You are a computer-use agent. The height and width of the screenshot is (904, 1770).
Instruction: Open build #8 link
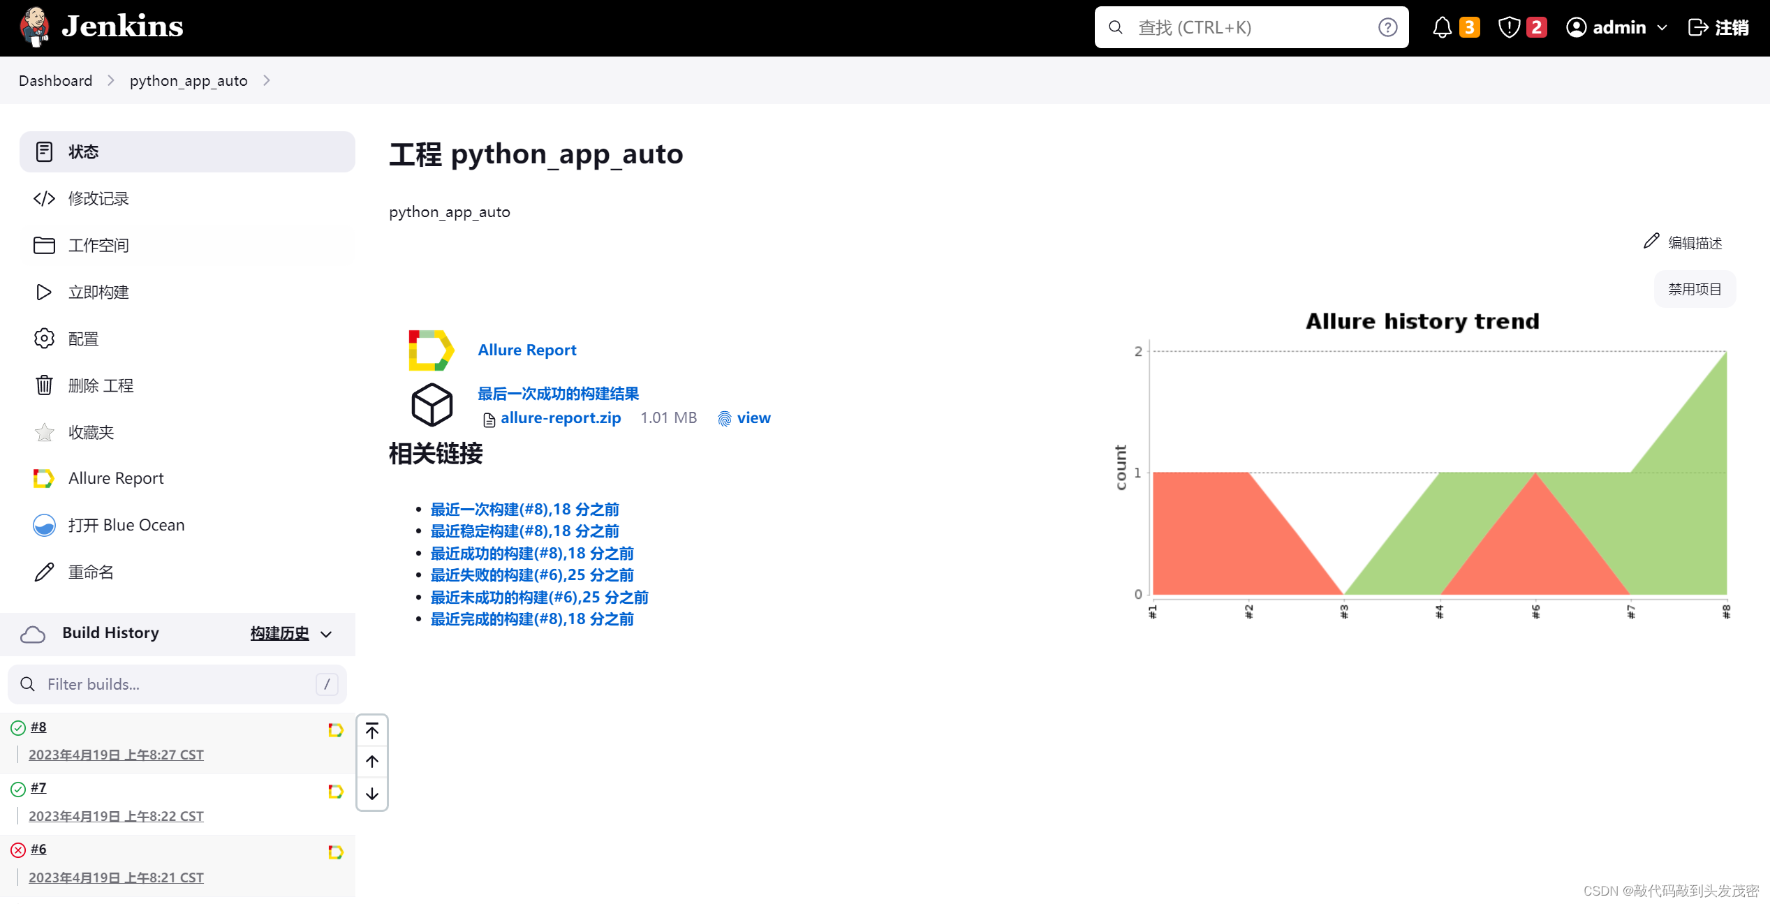pos(38,727)
